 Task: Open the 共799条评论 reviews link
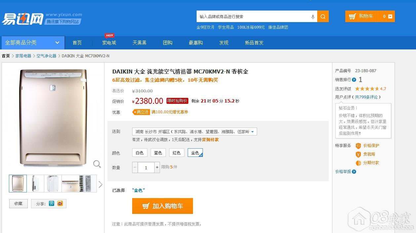(x=367, y=97)
